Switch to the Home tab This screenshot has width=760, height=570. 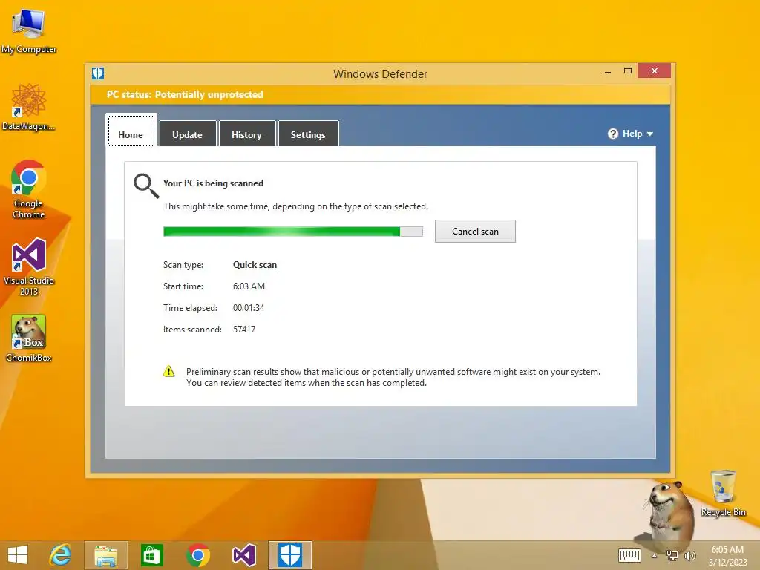(131, 130)
